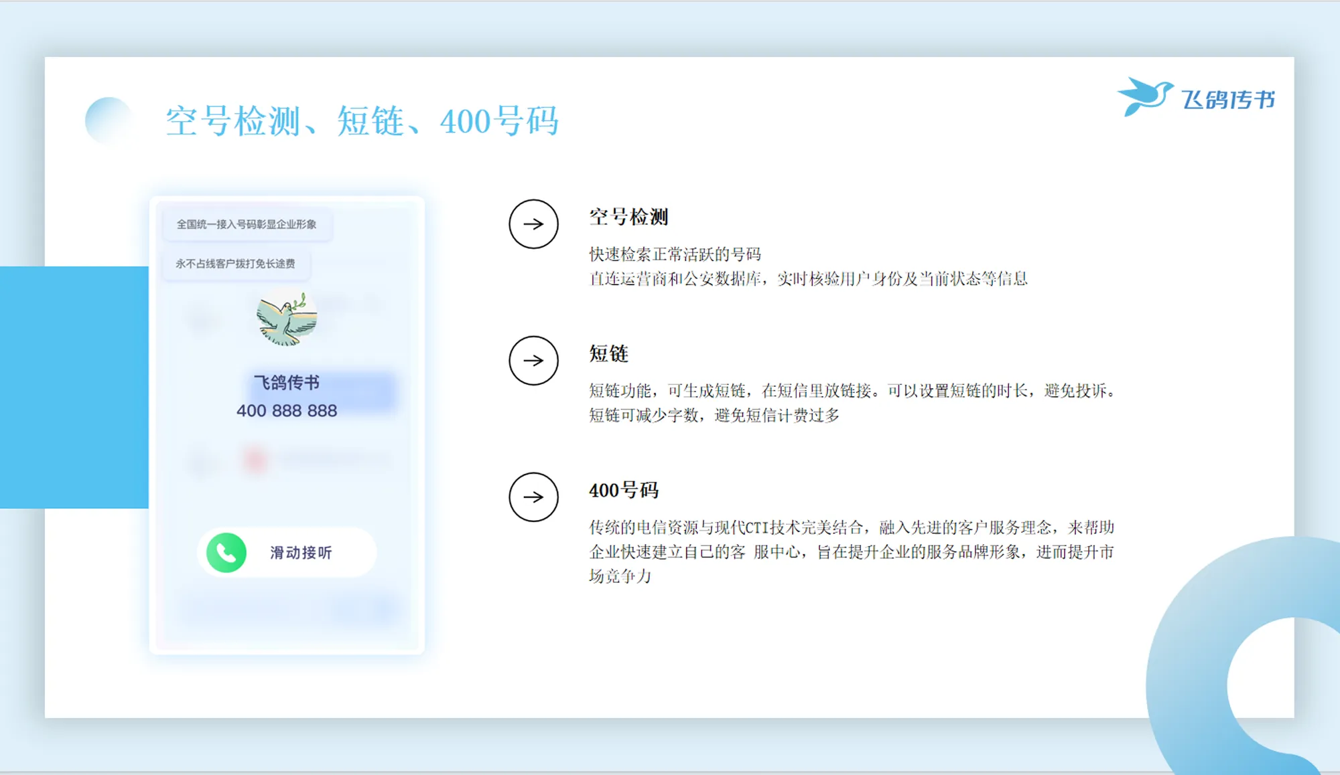Image resolution: width=1340 pixels, height=775 pixels.
Task: Click the 飞鸽传书 name on phone mockup
Action: click(x=287, y=382)
